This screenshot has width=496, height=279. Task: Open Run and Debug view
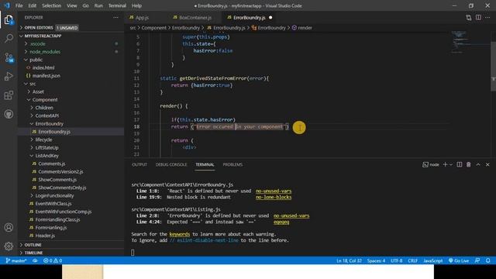(9, 76)
